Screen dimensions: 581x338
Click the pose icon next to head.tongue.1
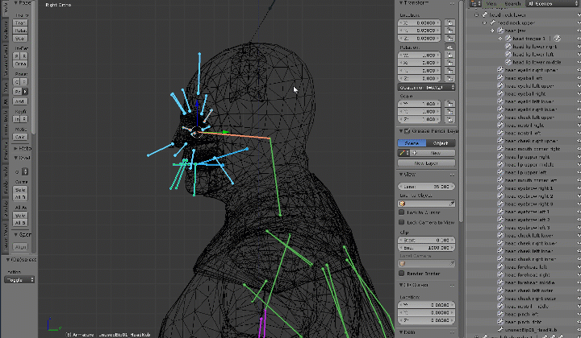[x=558, y=39]
